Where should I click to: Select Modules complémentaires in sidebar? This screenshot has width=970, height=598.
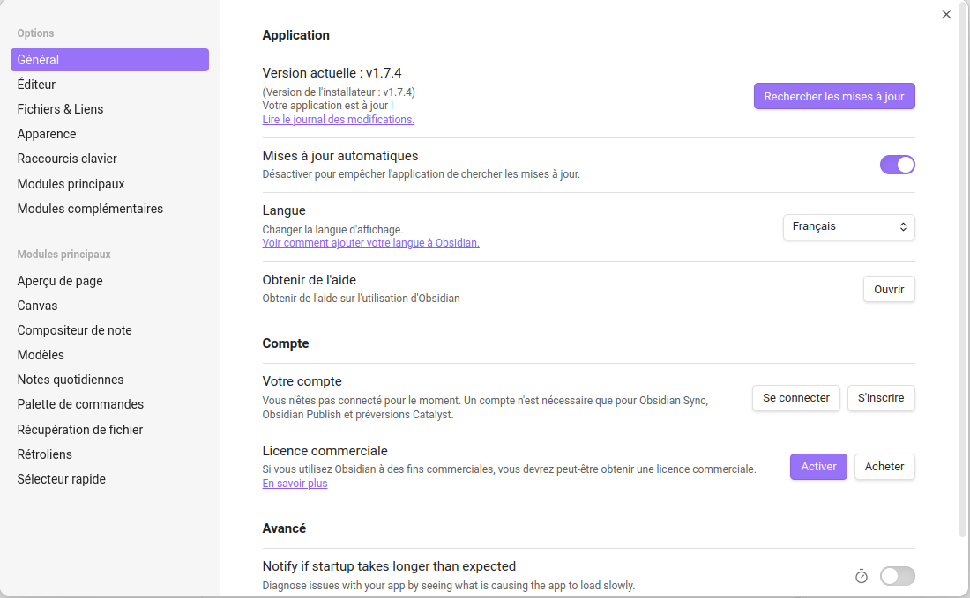click(90, 209)
